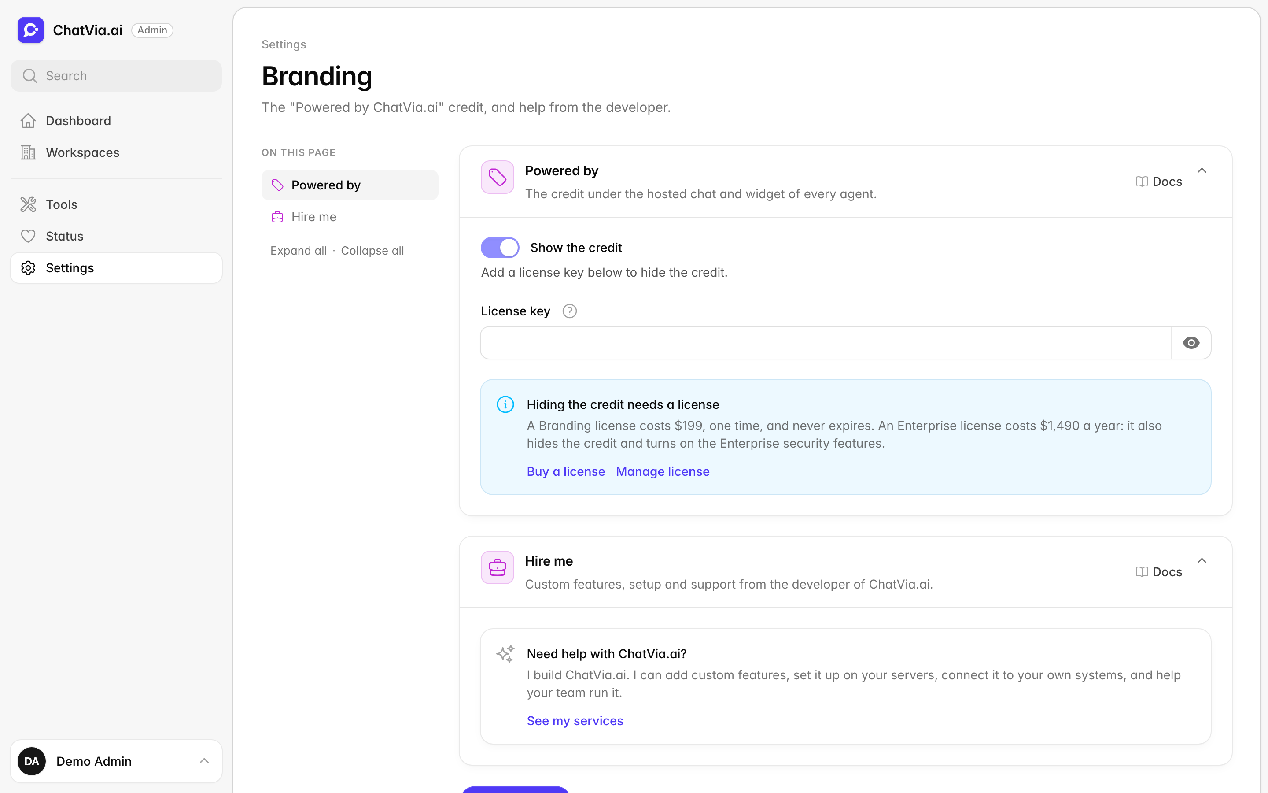Click the Workspaces building icon
The image size is (1268, 793).
click(x=28, y=152)
